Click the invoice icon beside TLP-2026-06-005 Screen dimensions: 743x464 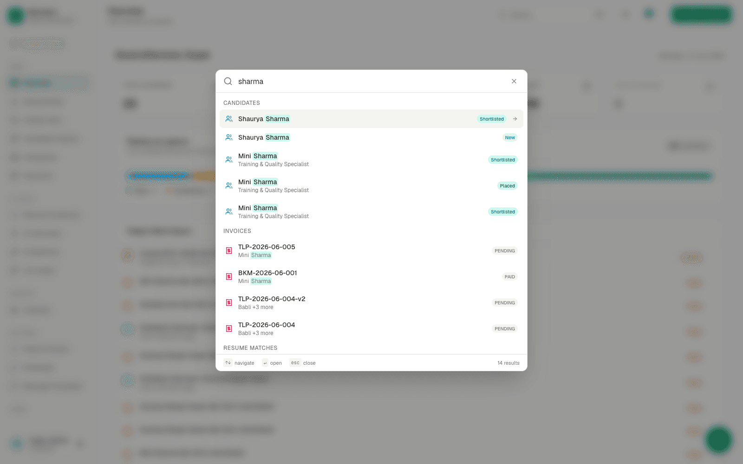pos(229,251)
